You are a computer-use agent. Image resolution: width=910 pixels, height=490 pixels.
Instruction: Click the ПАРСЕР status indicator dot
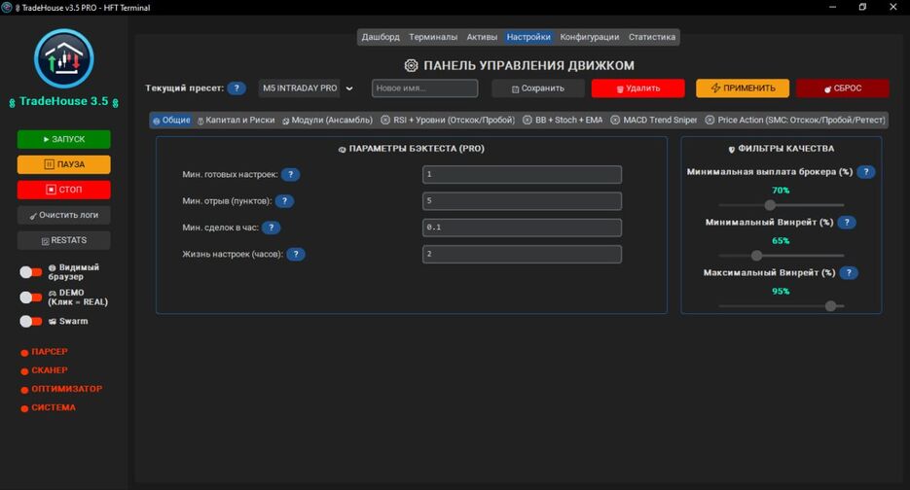(x=24, y=353)
